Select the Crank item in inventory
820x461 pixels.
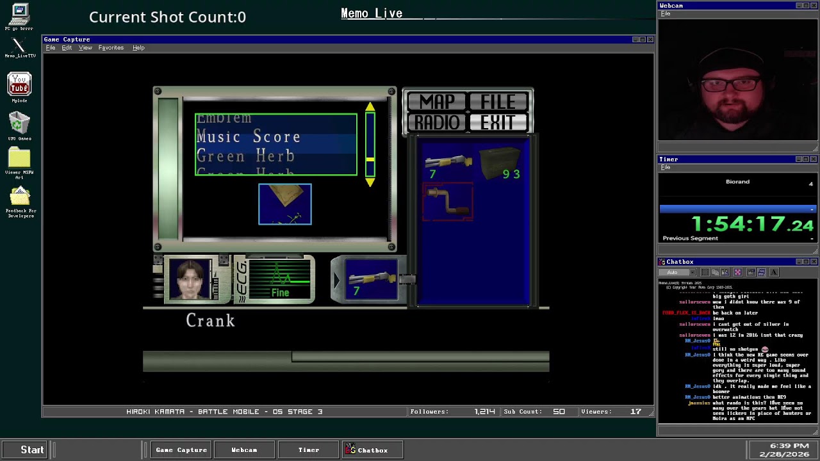point(448,202)
